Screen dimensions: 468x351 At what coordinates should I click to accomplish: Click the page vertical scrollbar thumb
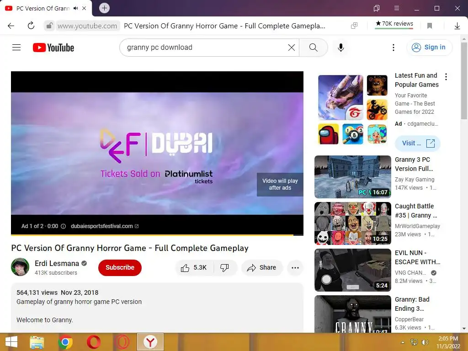pos(464,80)
